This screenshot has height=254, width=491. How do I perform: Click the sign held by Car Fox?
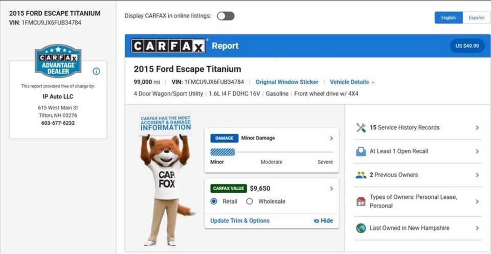(x=165, y=123)
